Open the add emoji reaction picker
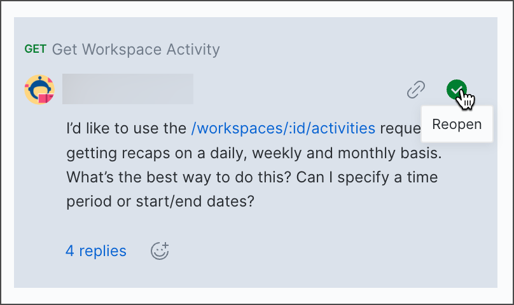Image resolution: width=514 pixels, height=305 pixels. pyautogui.click(x=160, y=251)
